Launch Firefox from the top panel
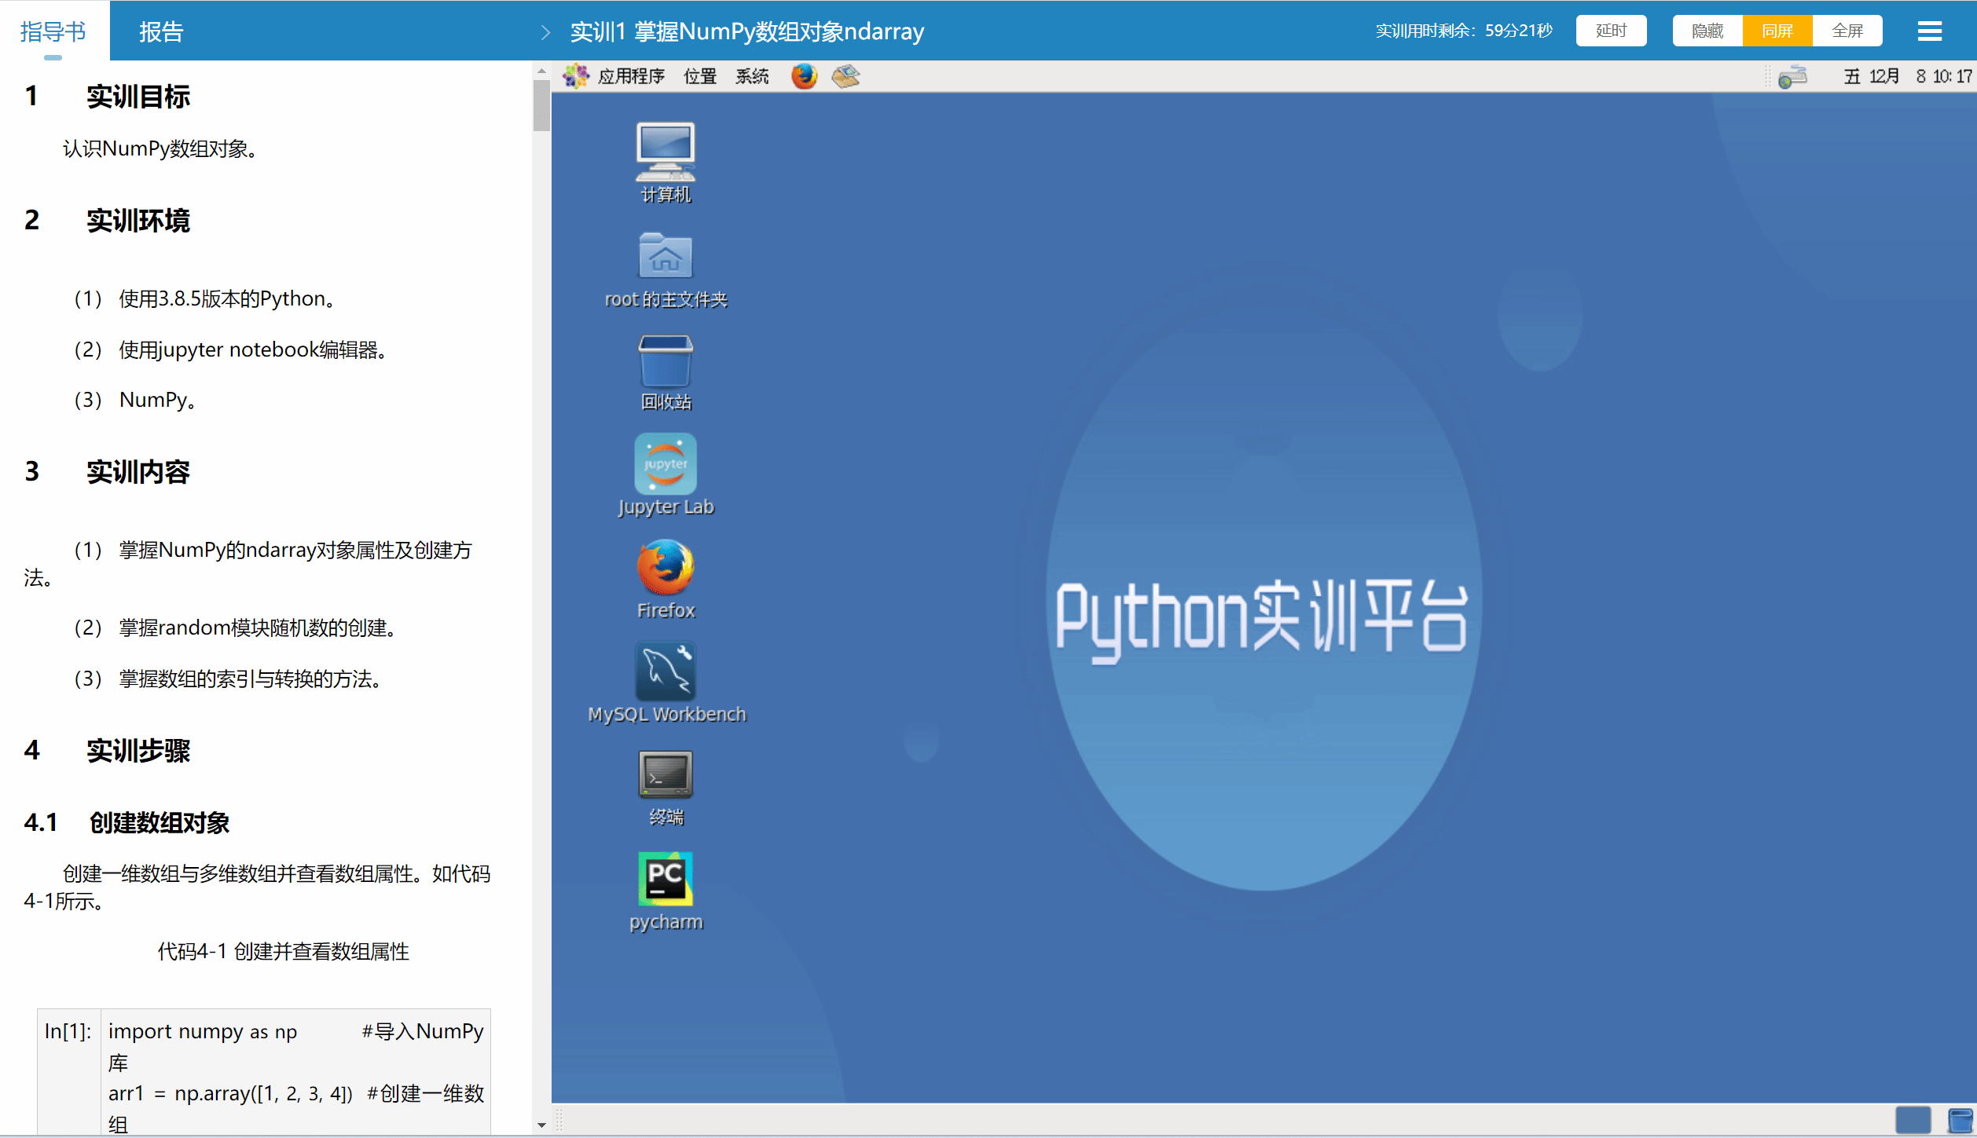 point(803,76)
